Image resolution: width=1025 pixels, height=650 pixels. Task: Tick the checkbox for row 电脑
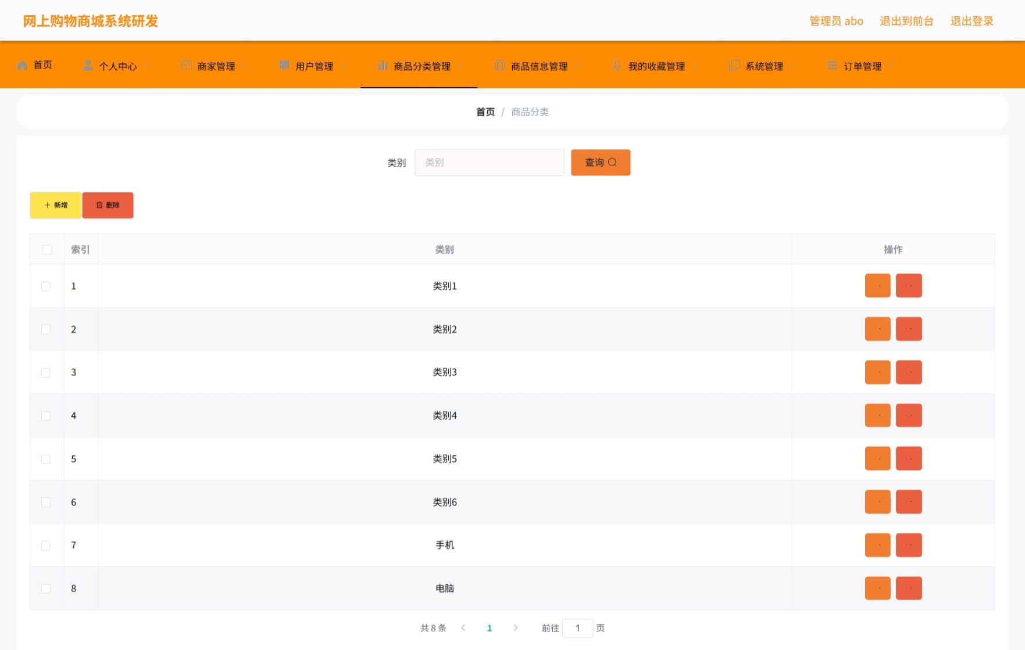(x=46, y=589)
